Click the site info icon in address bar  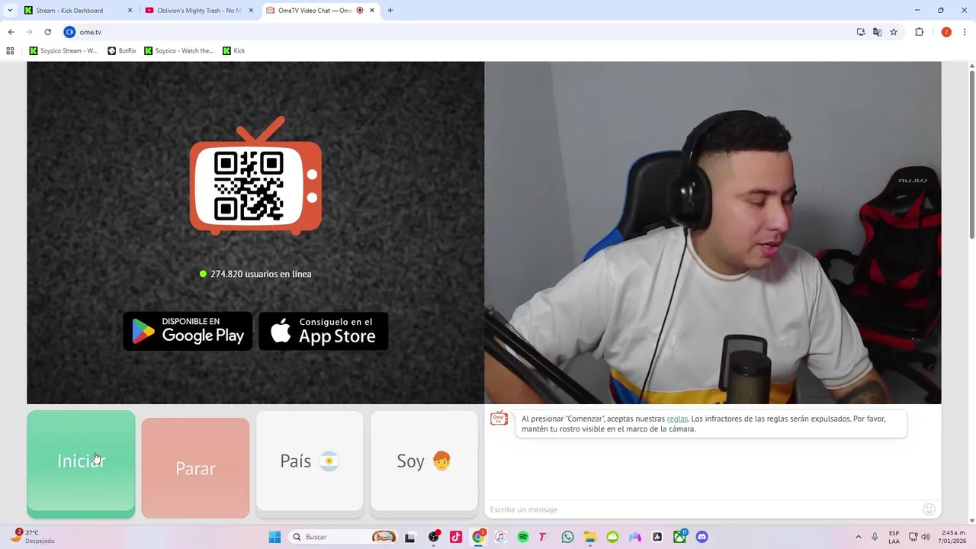coord(69,32)
